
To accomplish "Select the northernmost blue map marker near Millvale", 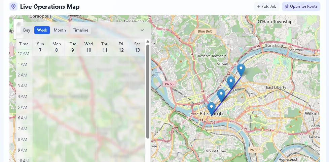I will (x=241, y=69).
